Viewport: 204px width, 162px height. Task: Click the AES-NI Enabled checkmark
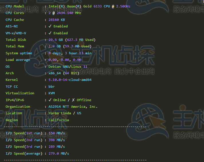pos(50,26)
